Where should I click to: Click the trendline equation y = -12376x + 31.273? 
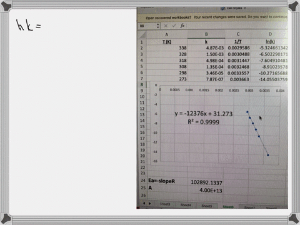click(x=204, y=114)
